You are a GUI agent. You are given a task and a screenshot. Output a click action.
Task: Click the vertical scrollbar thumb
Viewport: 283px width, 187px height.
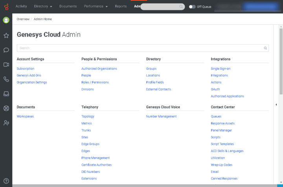(281, 61)
